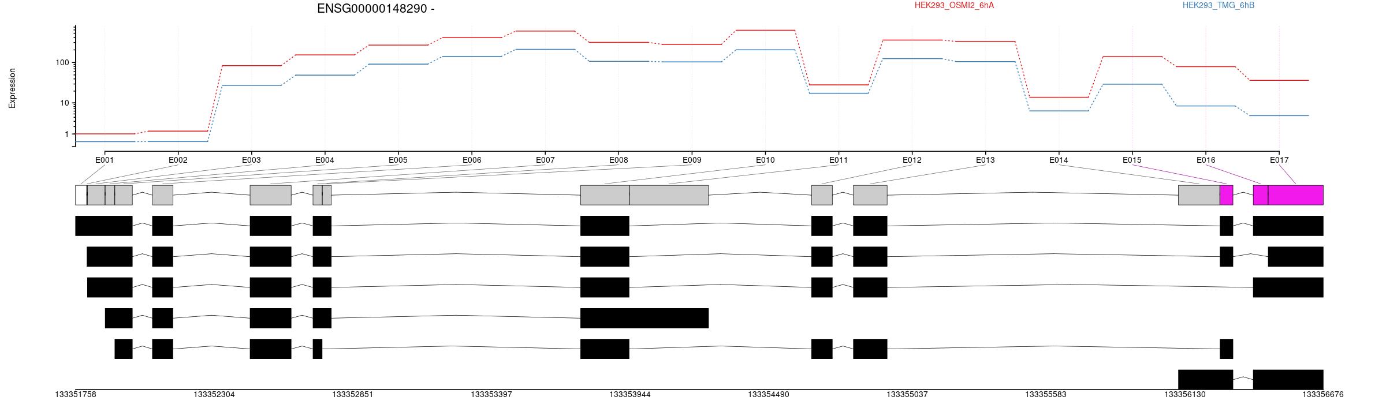Click the y-axis tick value 10
The image size is (1386, 404).
[x=64, y=103]
